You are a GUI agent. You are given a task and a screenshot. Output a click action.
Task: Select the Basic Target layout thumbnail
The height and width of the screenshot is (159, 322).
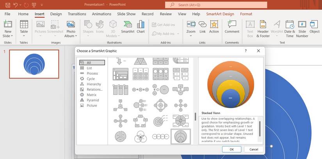[x=160, y=121]
